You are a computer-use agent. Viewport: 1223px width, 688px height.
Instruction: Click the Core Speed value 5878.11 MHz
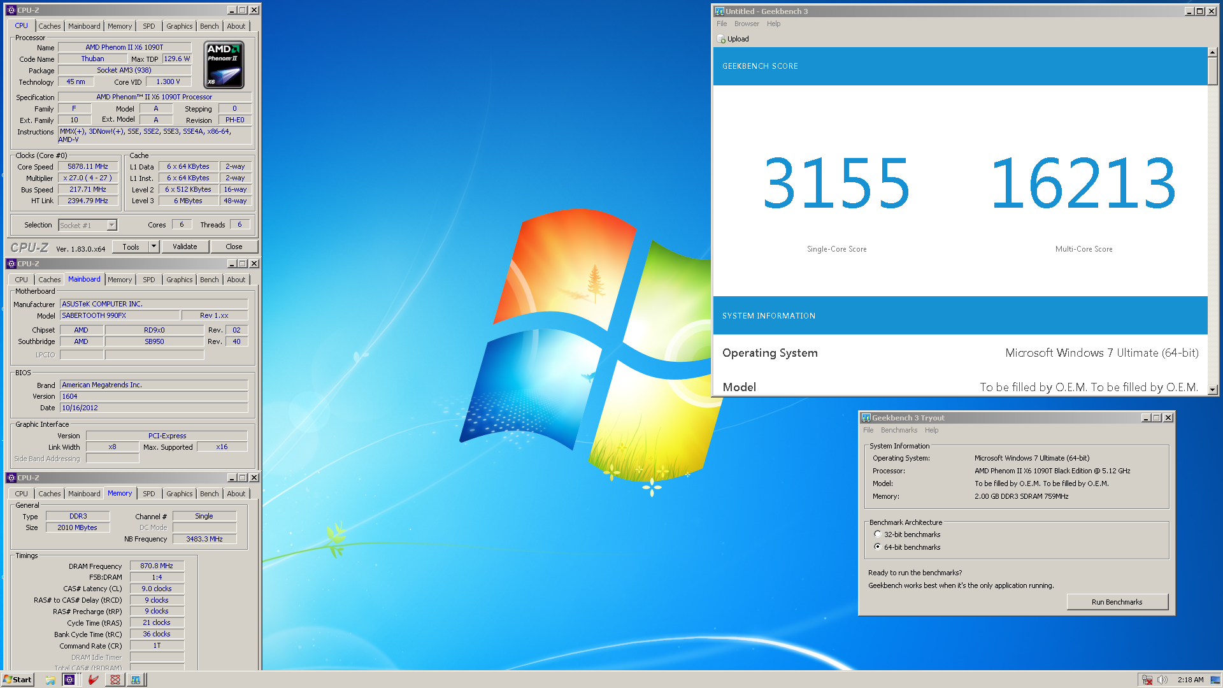pos(88,167)
